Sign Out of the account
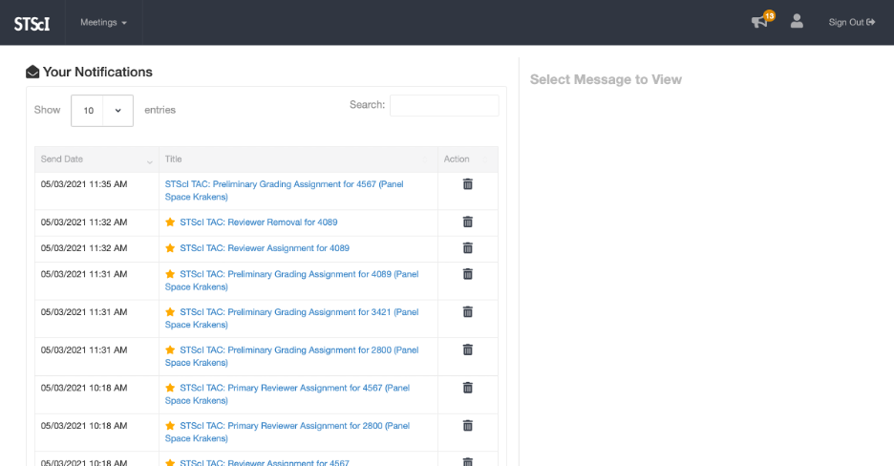The height and width of the screenshot is (466, 894). (x=851, y=22)
